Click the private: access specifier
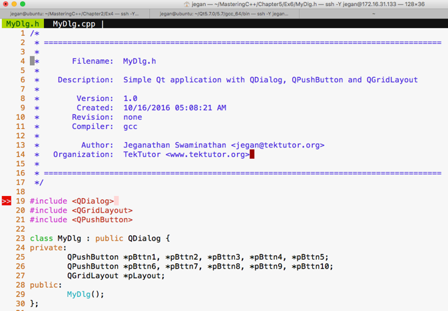 48,247
